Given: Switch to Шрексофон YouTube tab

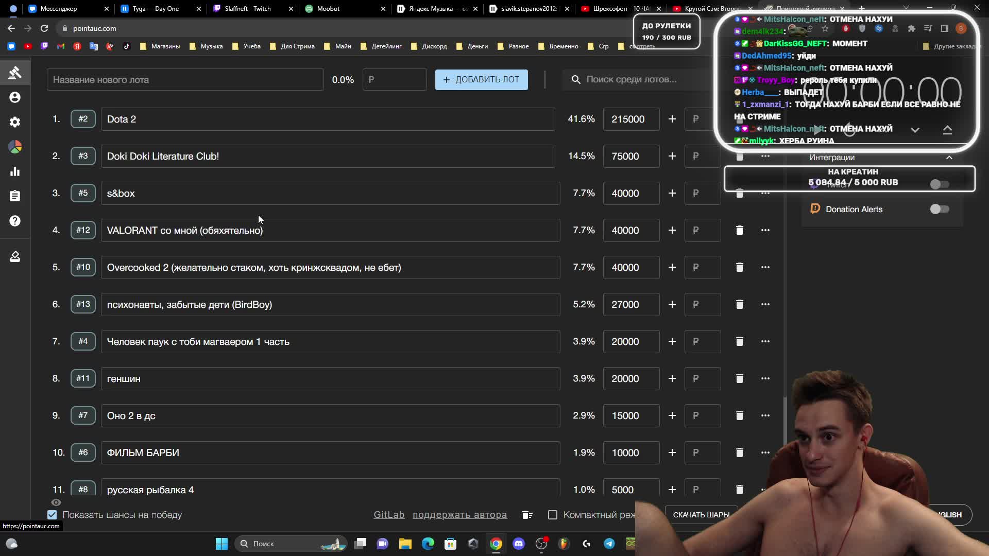Looking at the screenshot, I should (x=622, y=9).
